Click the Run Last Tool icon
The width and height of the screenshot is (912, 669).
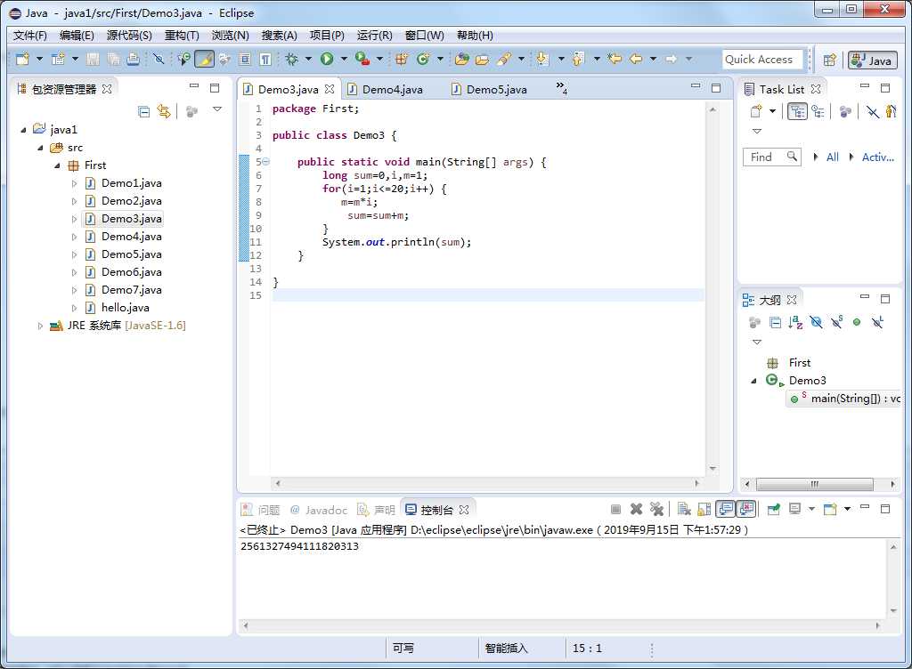[362, 59]
